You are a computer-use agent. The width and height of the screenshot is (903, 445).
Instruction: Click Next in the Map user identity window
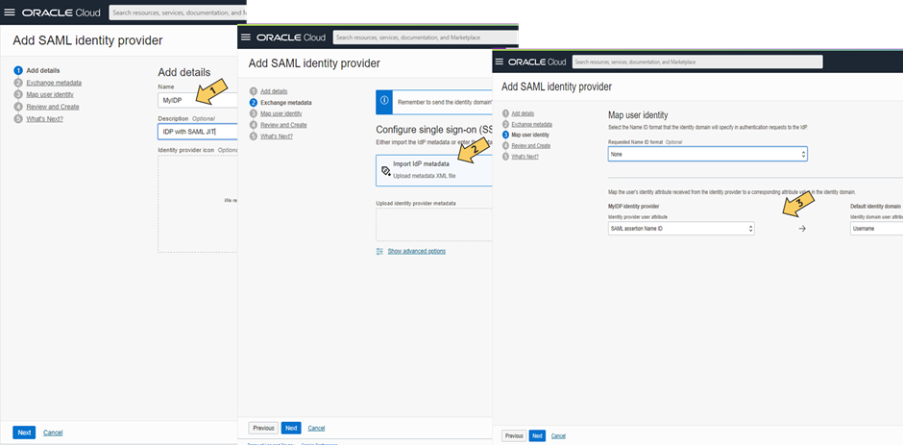click(537, 435)
